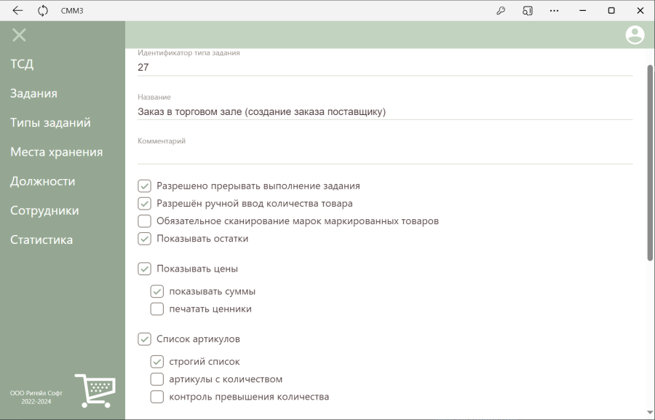Click the Идентификатор типа задания field
Viewport: 655px width, 420px height.
(385, 67)
